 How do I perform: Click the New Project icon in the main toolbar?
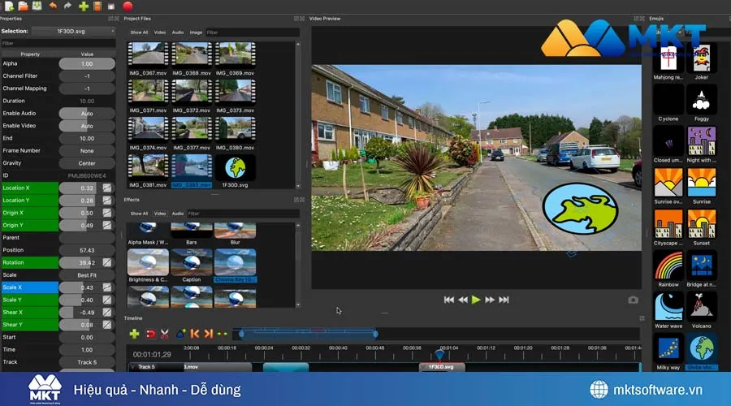pyautogui.click(x=9, y=6)
